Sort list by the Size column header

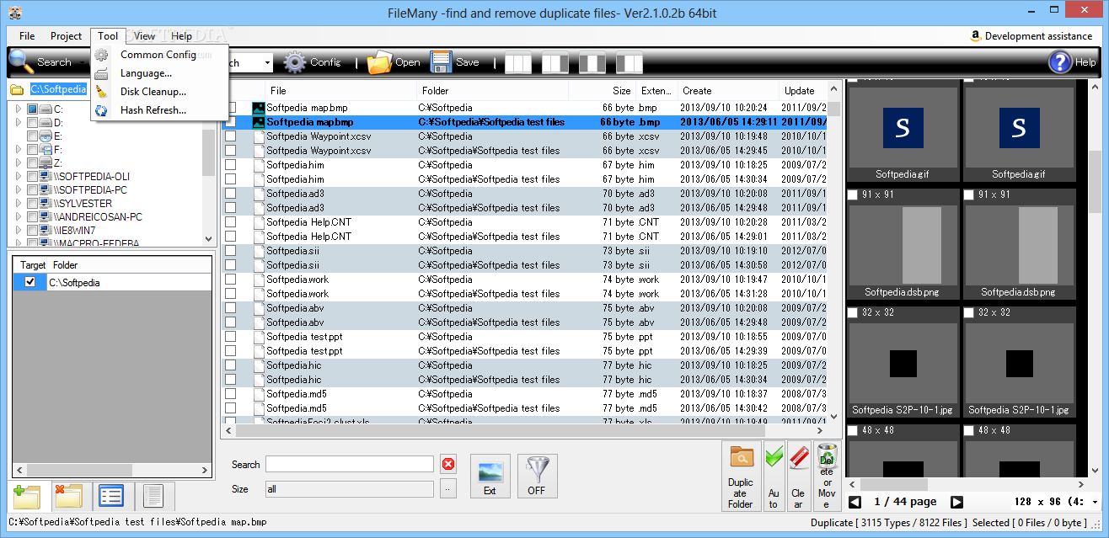click(602, 90)
